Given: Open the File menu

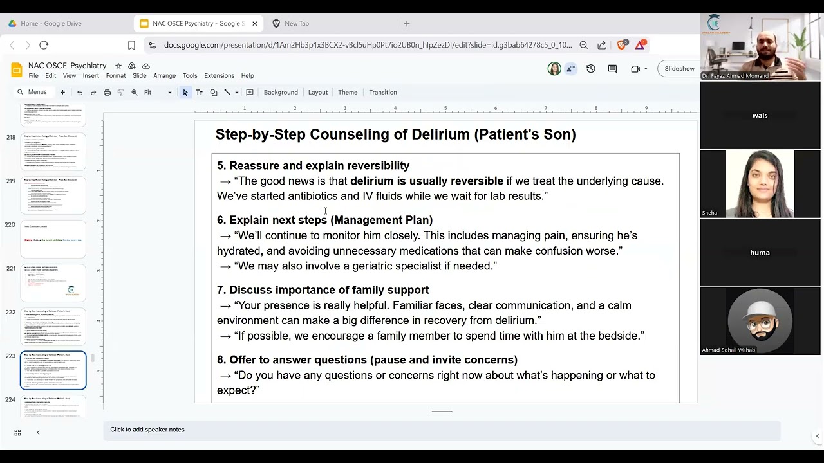Looking at the screenshot, I should click(x=33, y=76).
